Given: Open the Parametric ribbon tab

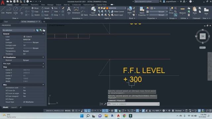Looking at the screenshot, I should pyautogui.click(x=34, y=5).
